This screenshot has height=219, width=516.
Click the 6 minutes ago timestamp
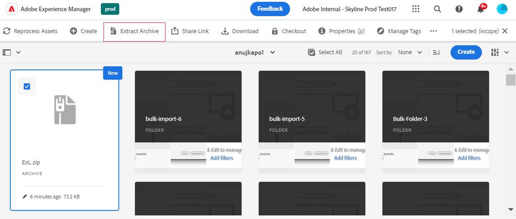[45, 197]
